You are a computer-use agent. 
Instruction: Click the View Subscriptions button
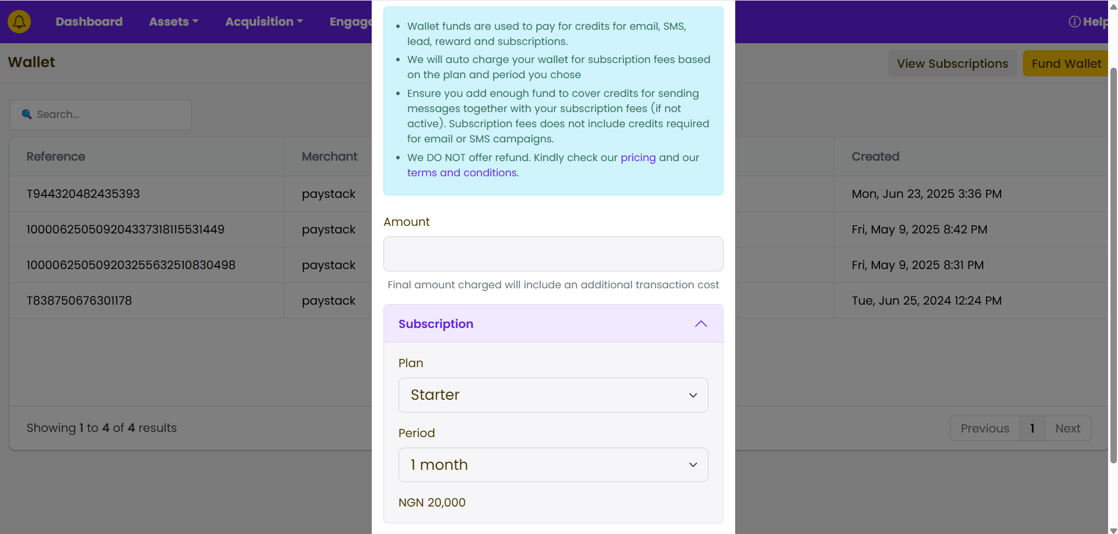tap(952, 64)
